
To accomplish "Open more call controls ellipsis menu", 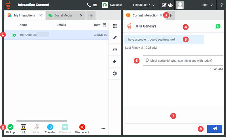I will [x=103, y=128].
